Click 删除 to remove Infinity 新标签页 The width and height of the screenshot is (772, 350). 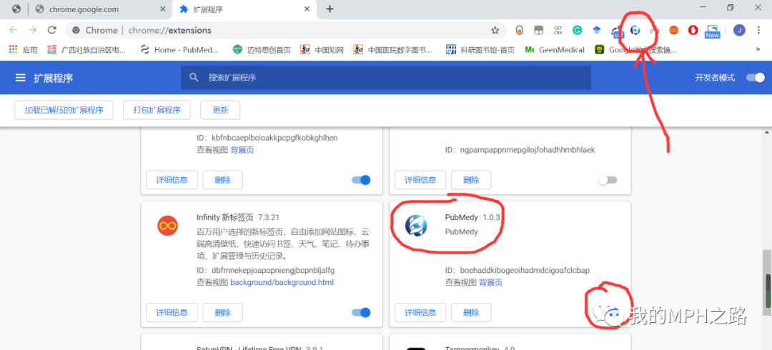tap(222, 312)
